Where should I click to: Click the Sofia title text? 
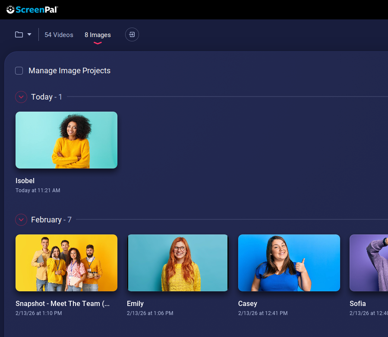click(x=358, y=303)
